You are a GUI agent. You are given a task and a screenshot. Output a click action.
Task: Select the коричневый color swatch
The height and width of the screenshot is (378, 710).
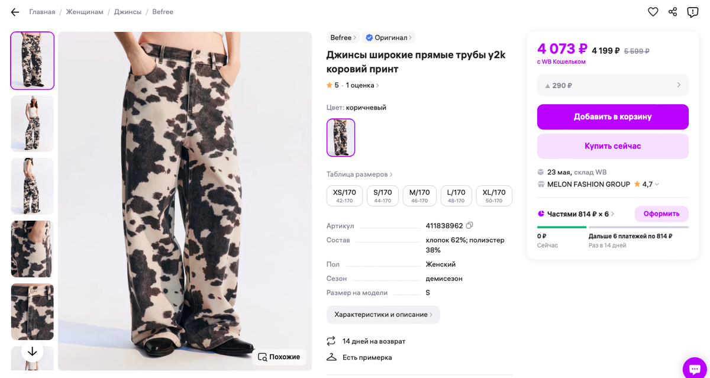341,138
